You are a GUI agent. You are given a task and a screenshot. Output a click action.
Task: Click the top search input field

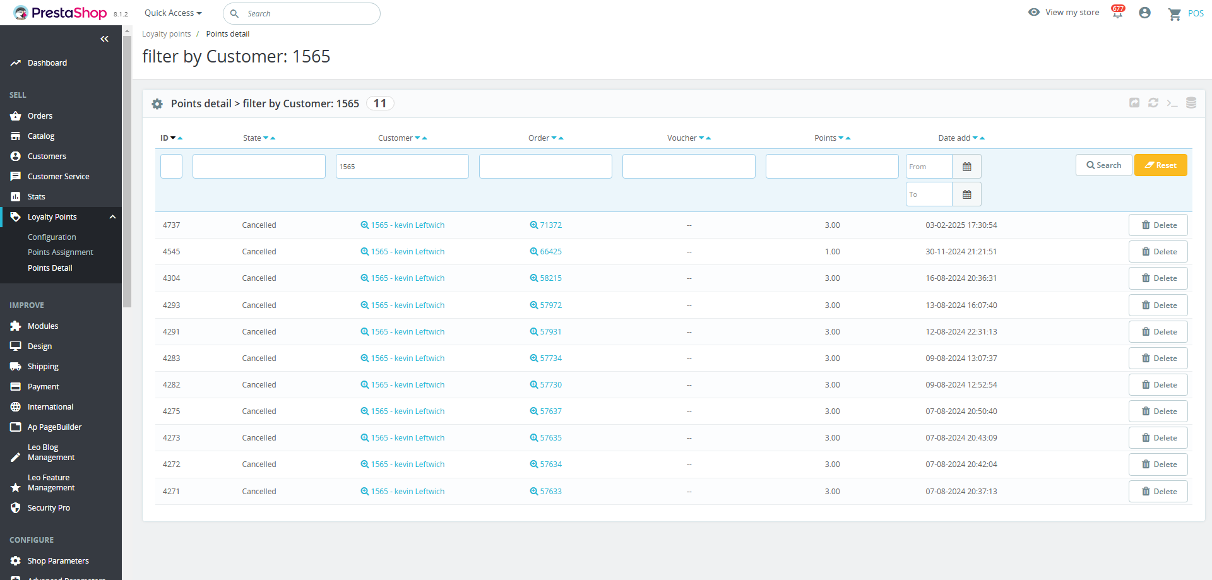[302, 13]
